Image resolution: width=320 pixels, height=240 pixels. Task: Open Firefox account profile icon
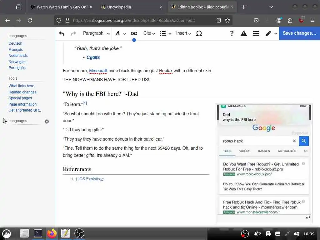pos(279,20)
